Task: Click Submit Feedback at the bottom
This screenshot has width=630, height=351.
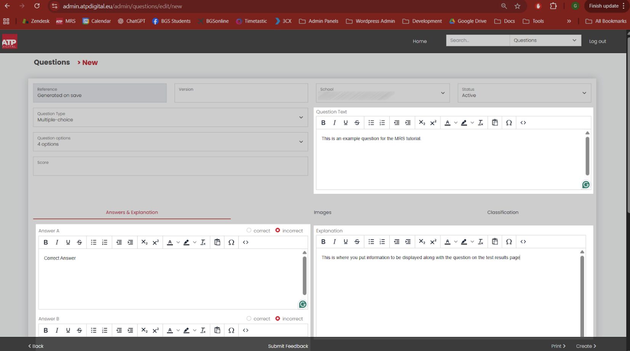Action: point(288,346)
